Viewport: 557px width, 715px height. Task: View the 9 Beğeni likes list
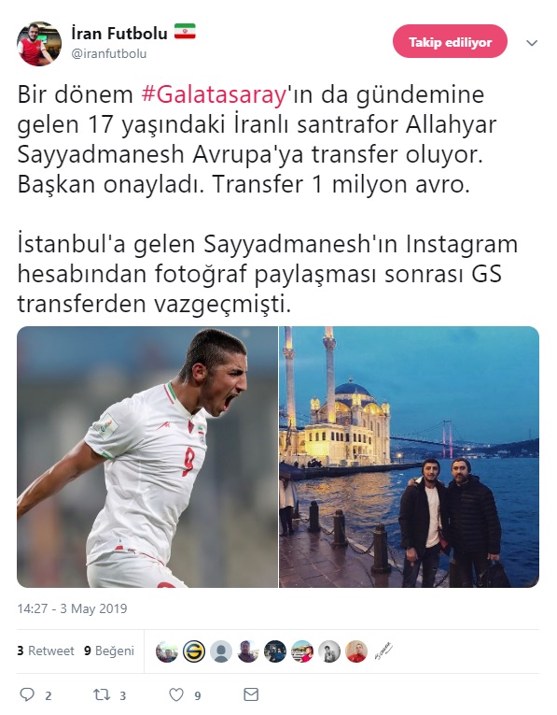(x=109, y=651)
